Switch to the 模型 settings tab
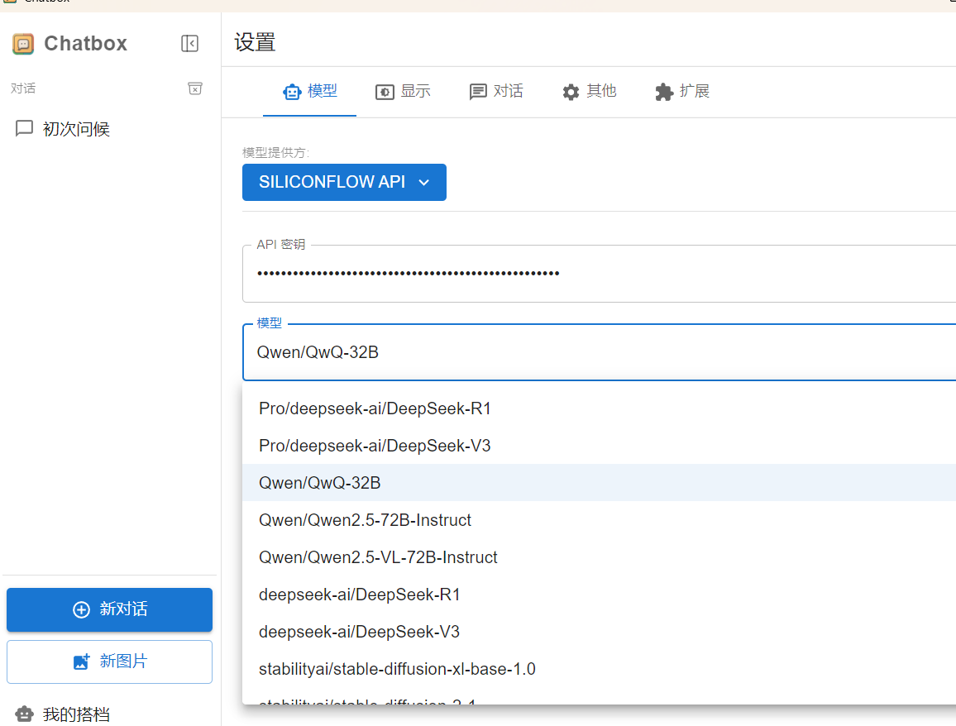The height and width of the screenshot is (726, 956). [x=310, y=92]
